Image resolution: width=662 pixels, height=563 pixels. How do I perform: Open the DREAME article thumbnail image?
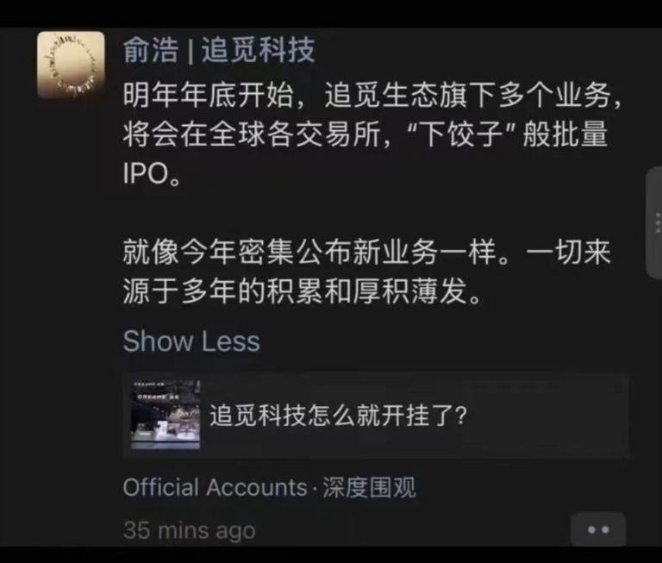click(165, 415)
